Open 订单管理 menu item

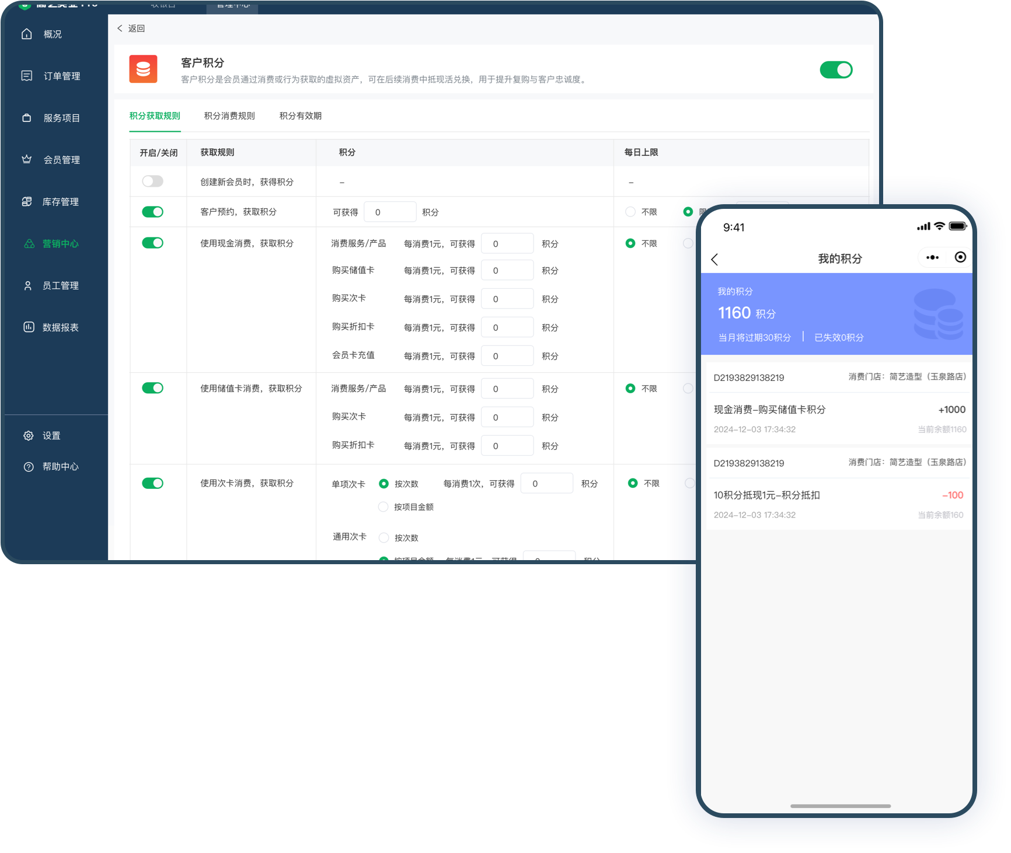pyautogui.click(x=62, y=76)
